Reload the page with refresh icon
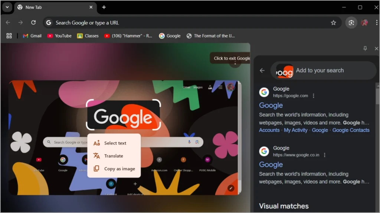 [x=33, y=23]
